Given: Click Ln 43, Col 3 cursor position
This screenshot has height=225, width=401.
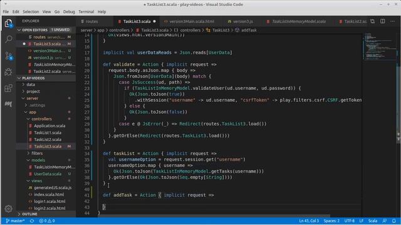Looking at the screenshot, I should [309, 221].
